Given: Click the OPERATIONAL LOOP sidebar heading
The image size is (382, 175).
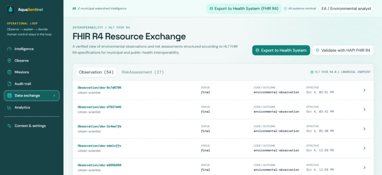Looking at the screenshot, I should tap(22, 24).
